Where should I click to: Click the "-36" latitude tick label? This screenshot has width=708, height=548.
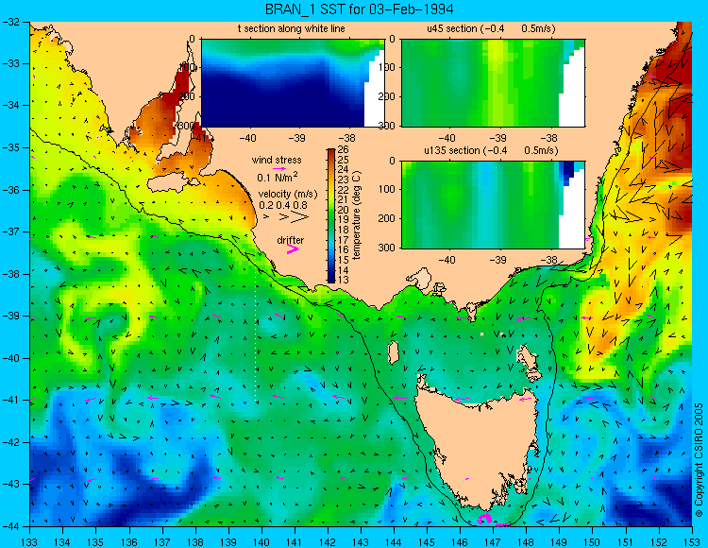tap(12, 190)
